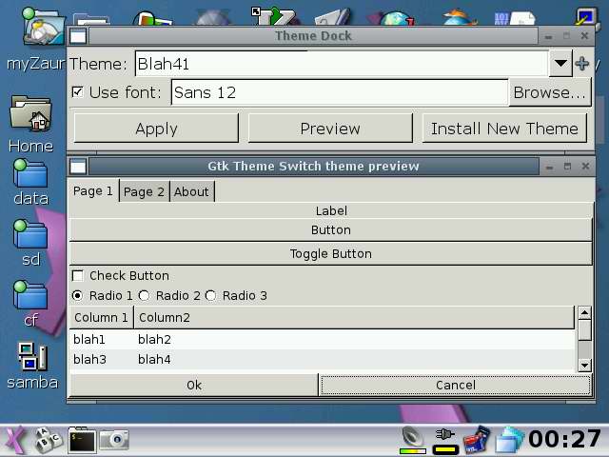Click the font name input field
This screenshot has width=609, height=457.
(339, 92)
